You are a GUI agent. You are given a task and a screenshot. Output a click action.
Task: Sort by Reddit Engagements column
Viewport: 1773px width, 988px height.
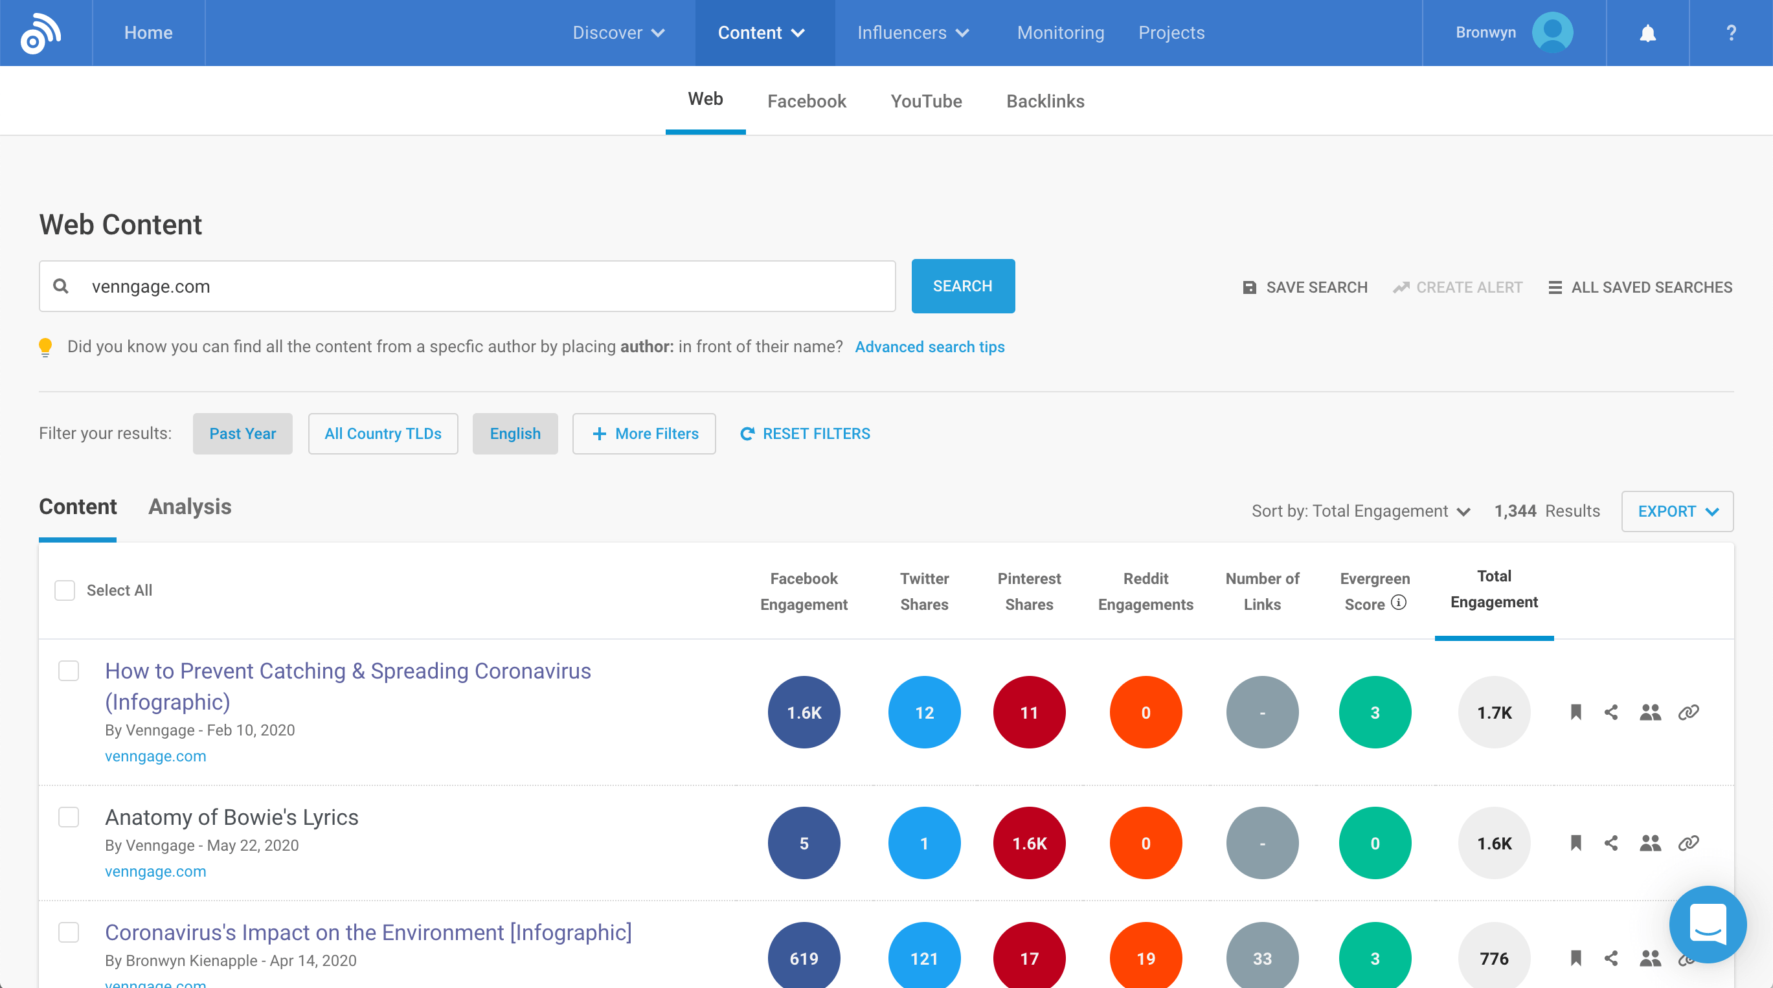pyautogui.click(x=1146, y=592)
